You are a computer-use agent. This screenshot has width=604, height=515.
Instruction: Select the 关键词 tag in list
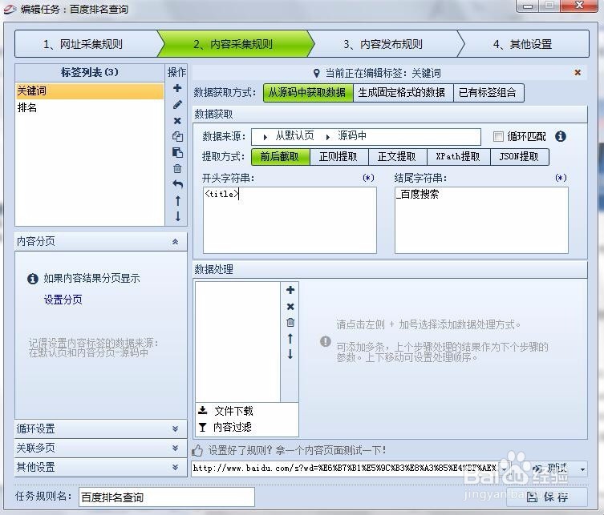tap(90, 91)
